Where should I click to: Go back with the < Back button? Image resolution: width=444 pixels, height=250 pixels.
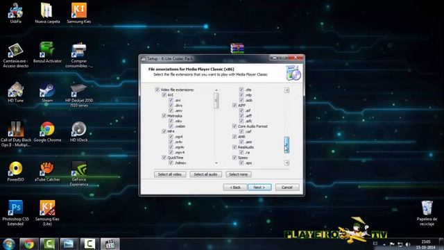pos(235,187)
